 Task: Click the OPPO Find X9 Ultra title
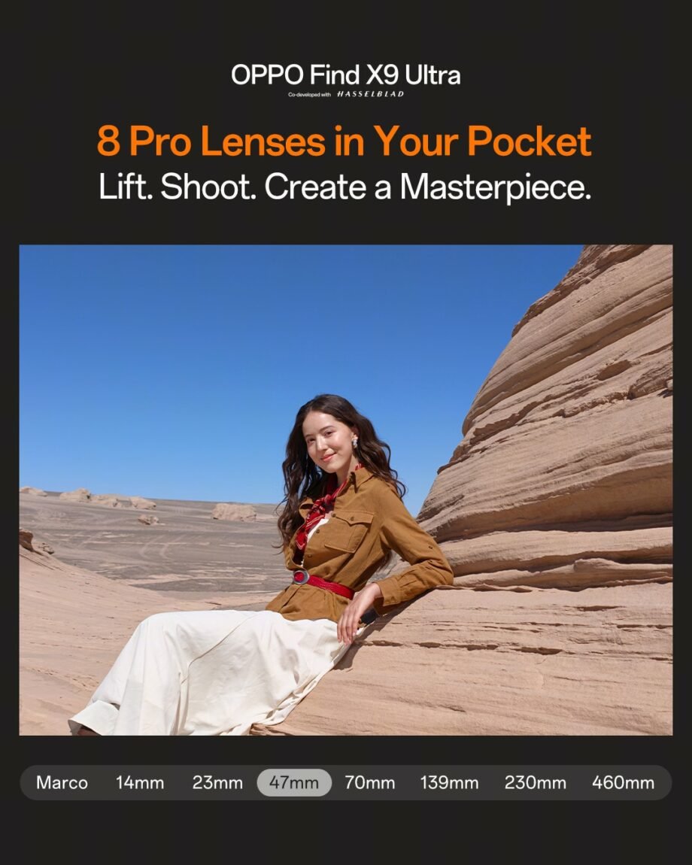click(345, 74)
